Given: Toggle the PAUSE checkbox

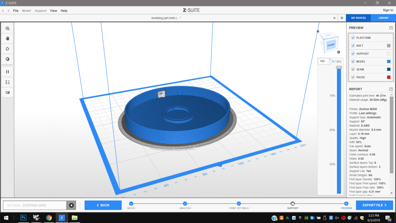Looking at the screenshot, I should [x=353, y=77].
